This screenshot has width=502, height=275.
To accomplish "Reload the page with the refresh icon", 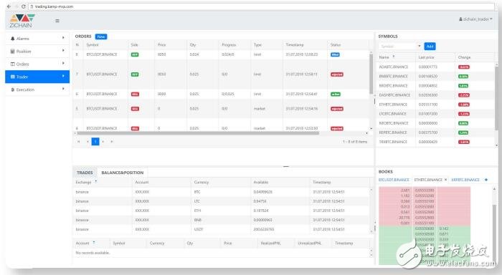I will pyautogui.click(x=24, y=6).
